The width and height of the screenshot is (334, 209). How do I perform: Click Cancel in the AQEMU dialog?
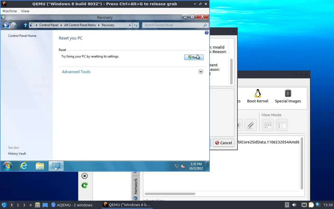point(223,143)
